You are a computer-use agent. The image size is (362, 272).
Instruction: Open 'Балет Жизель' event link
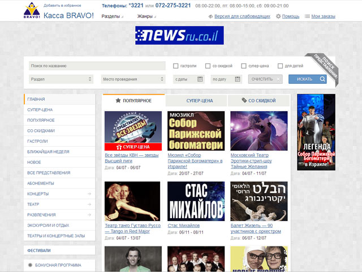(256, 228)
